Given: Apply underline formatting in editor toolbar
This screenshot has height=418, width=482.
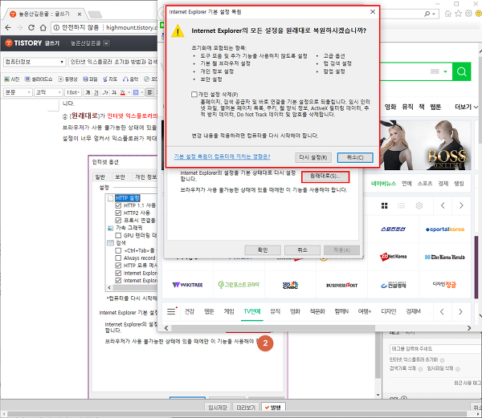Looking at the screenshot, I should pos(96,92).
